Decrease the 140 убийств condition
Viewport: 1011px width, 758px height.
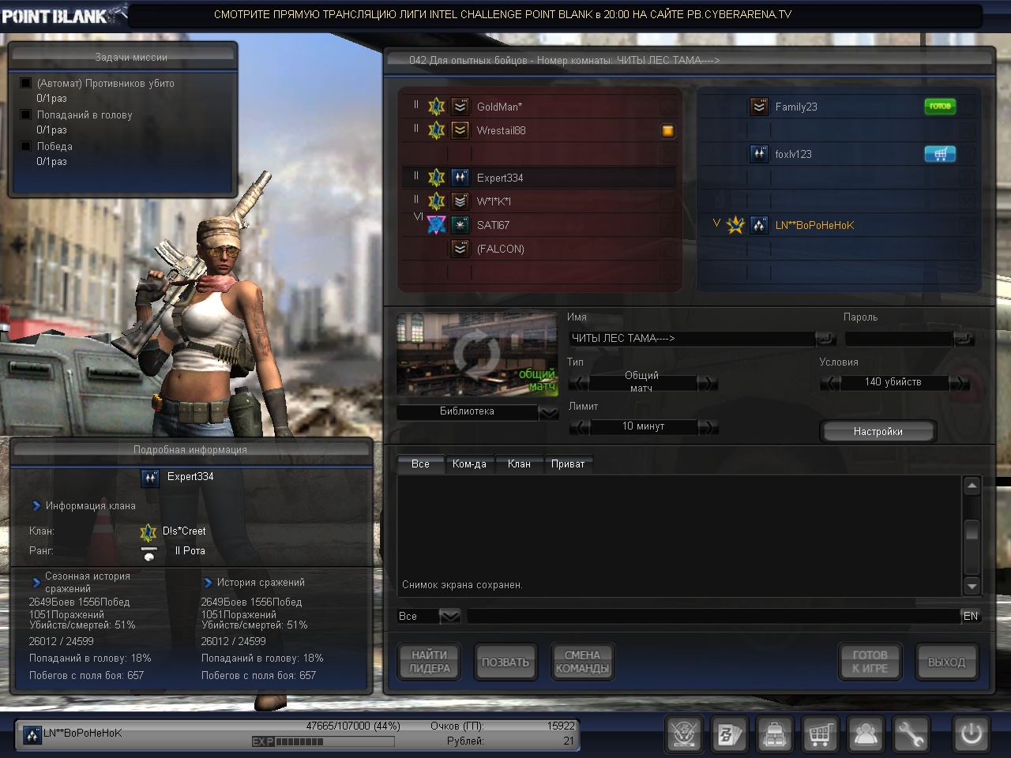pyautogui.click(x=830, y=383)
